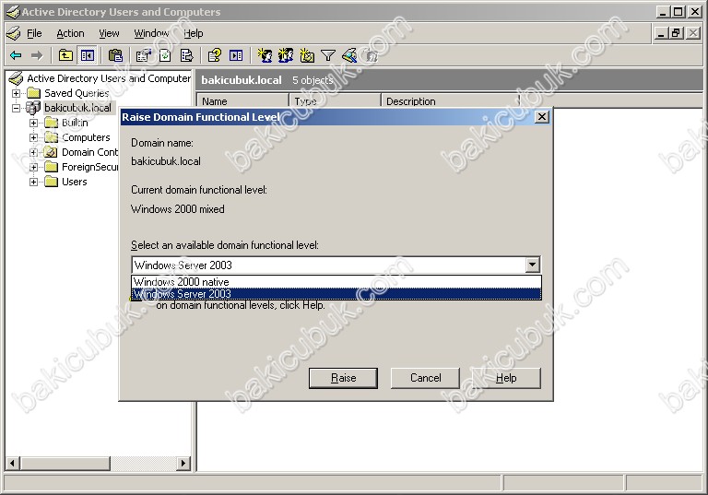Open the domain functional level dropdown arrow
The height and width of the screenshot is (495, 708).
coord(533,265)
